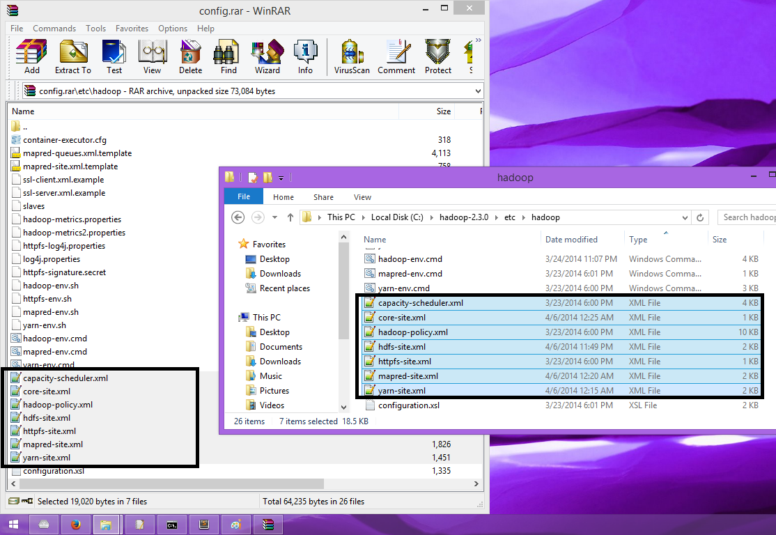The height and width of the screenshot is (535, 776).
Task: Switch to Explorer's View ribbon tab
Action: [362, 197]
